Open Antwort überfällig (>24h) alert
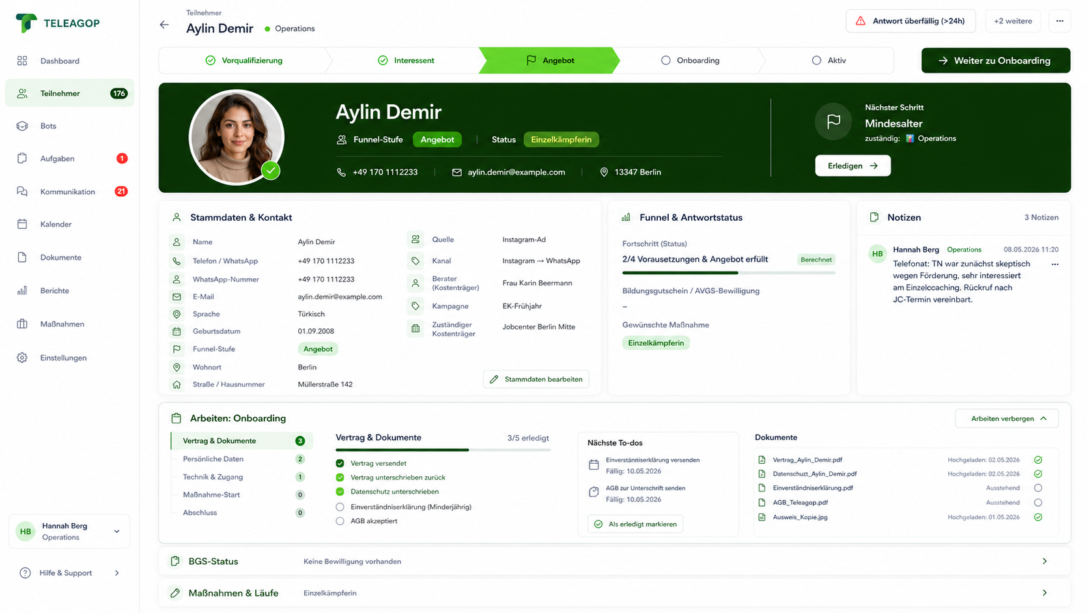The height and width of the screenshot is (613, 1089). click(x=911, y=21)
